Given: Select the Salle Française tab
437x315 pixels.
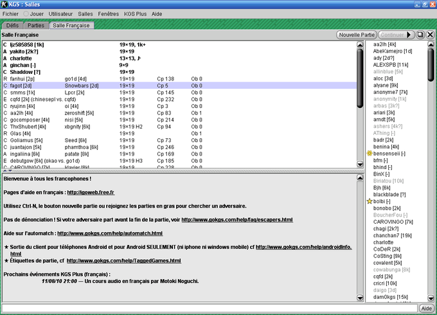Looking at the screenshot, I should click(x=71, y=25).
